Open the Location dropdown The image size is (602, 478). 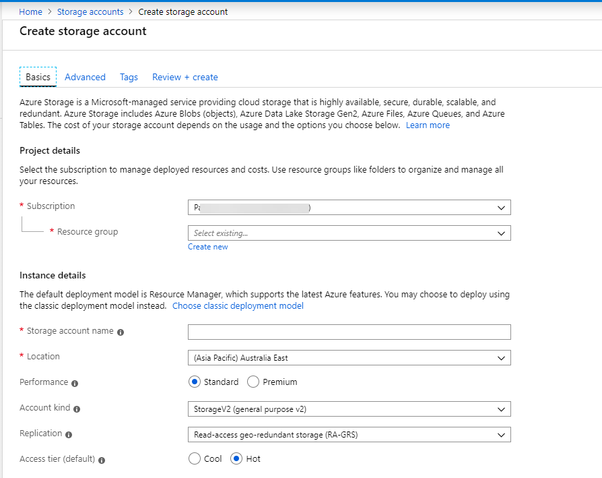coord(349,358)
